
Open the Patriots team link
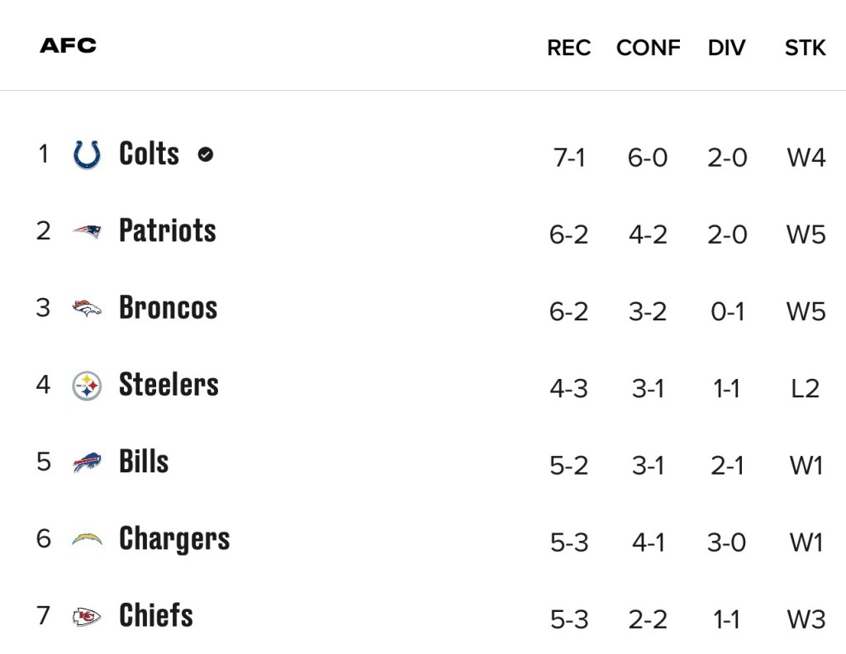(x=167, y=230)
